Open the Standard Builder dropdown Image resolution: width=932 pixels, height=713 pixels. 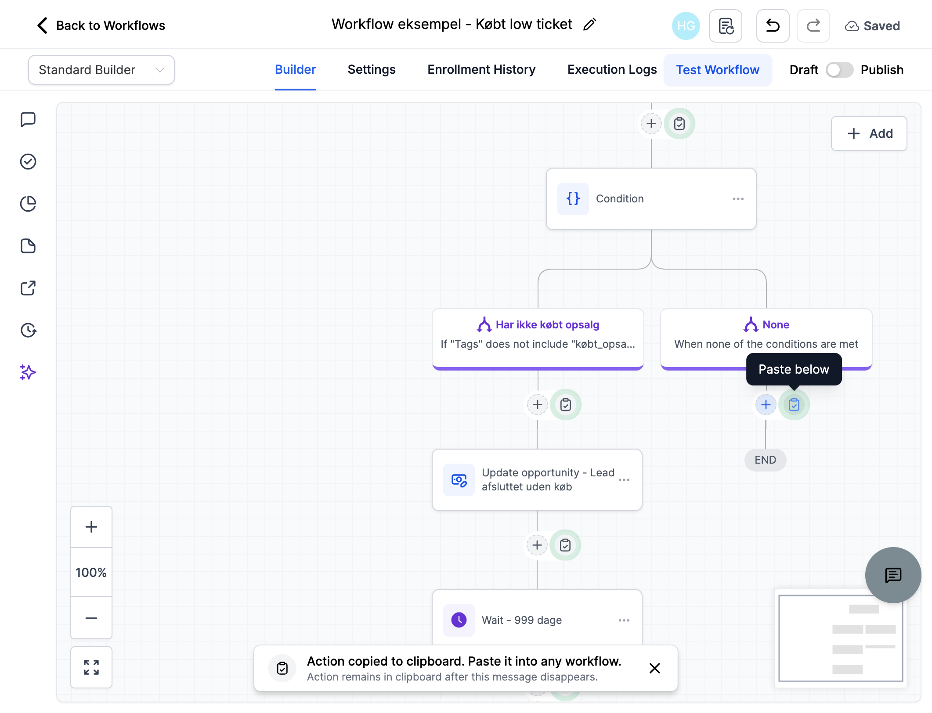coord(101,70)
